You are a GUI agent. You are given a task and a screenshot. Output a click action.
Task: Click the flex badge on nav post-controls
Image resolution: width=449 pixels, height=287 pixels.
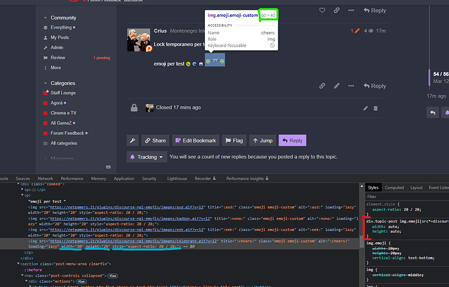click(x=113, y=276)
